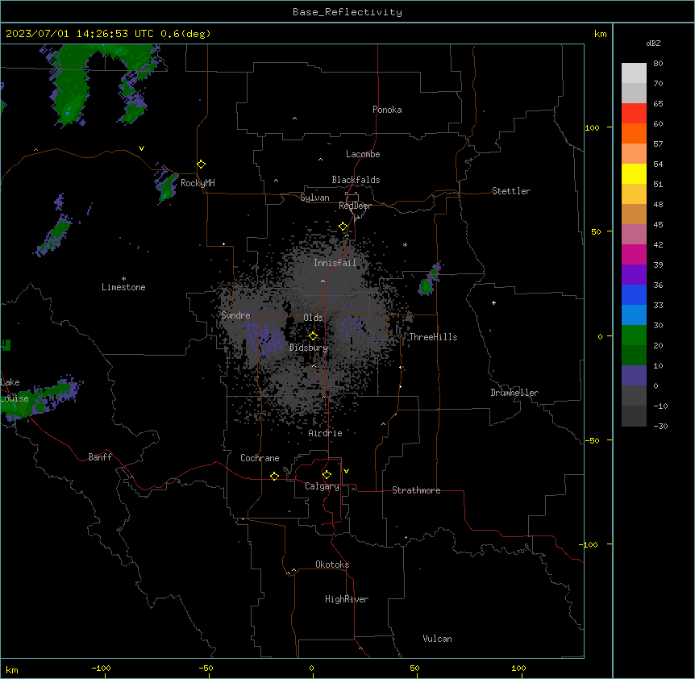This screenshot has width=695, height=679.
Task: Click the Didsbury label
Action: [309, 348]
